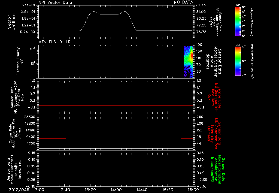Click the '9400' scanner position tick value
The width and height of the screenshot is (279, 193).
(31, 137)
